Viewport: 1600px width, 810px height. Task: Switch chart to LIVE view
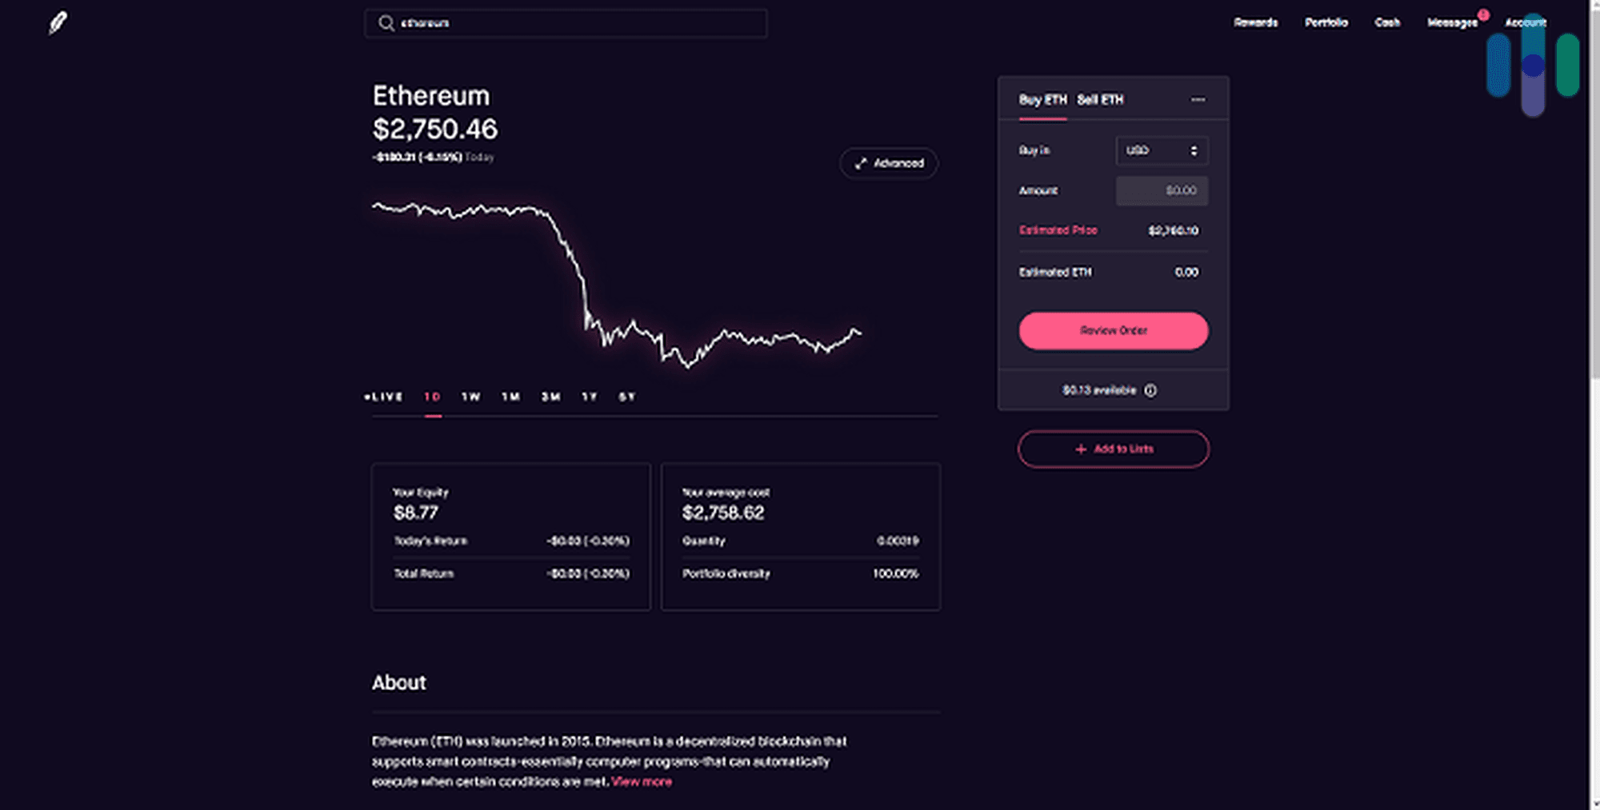pos(383,397)
